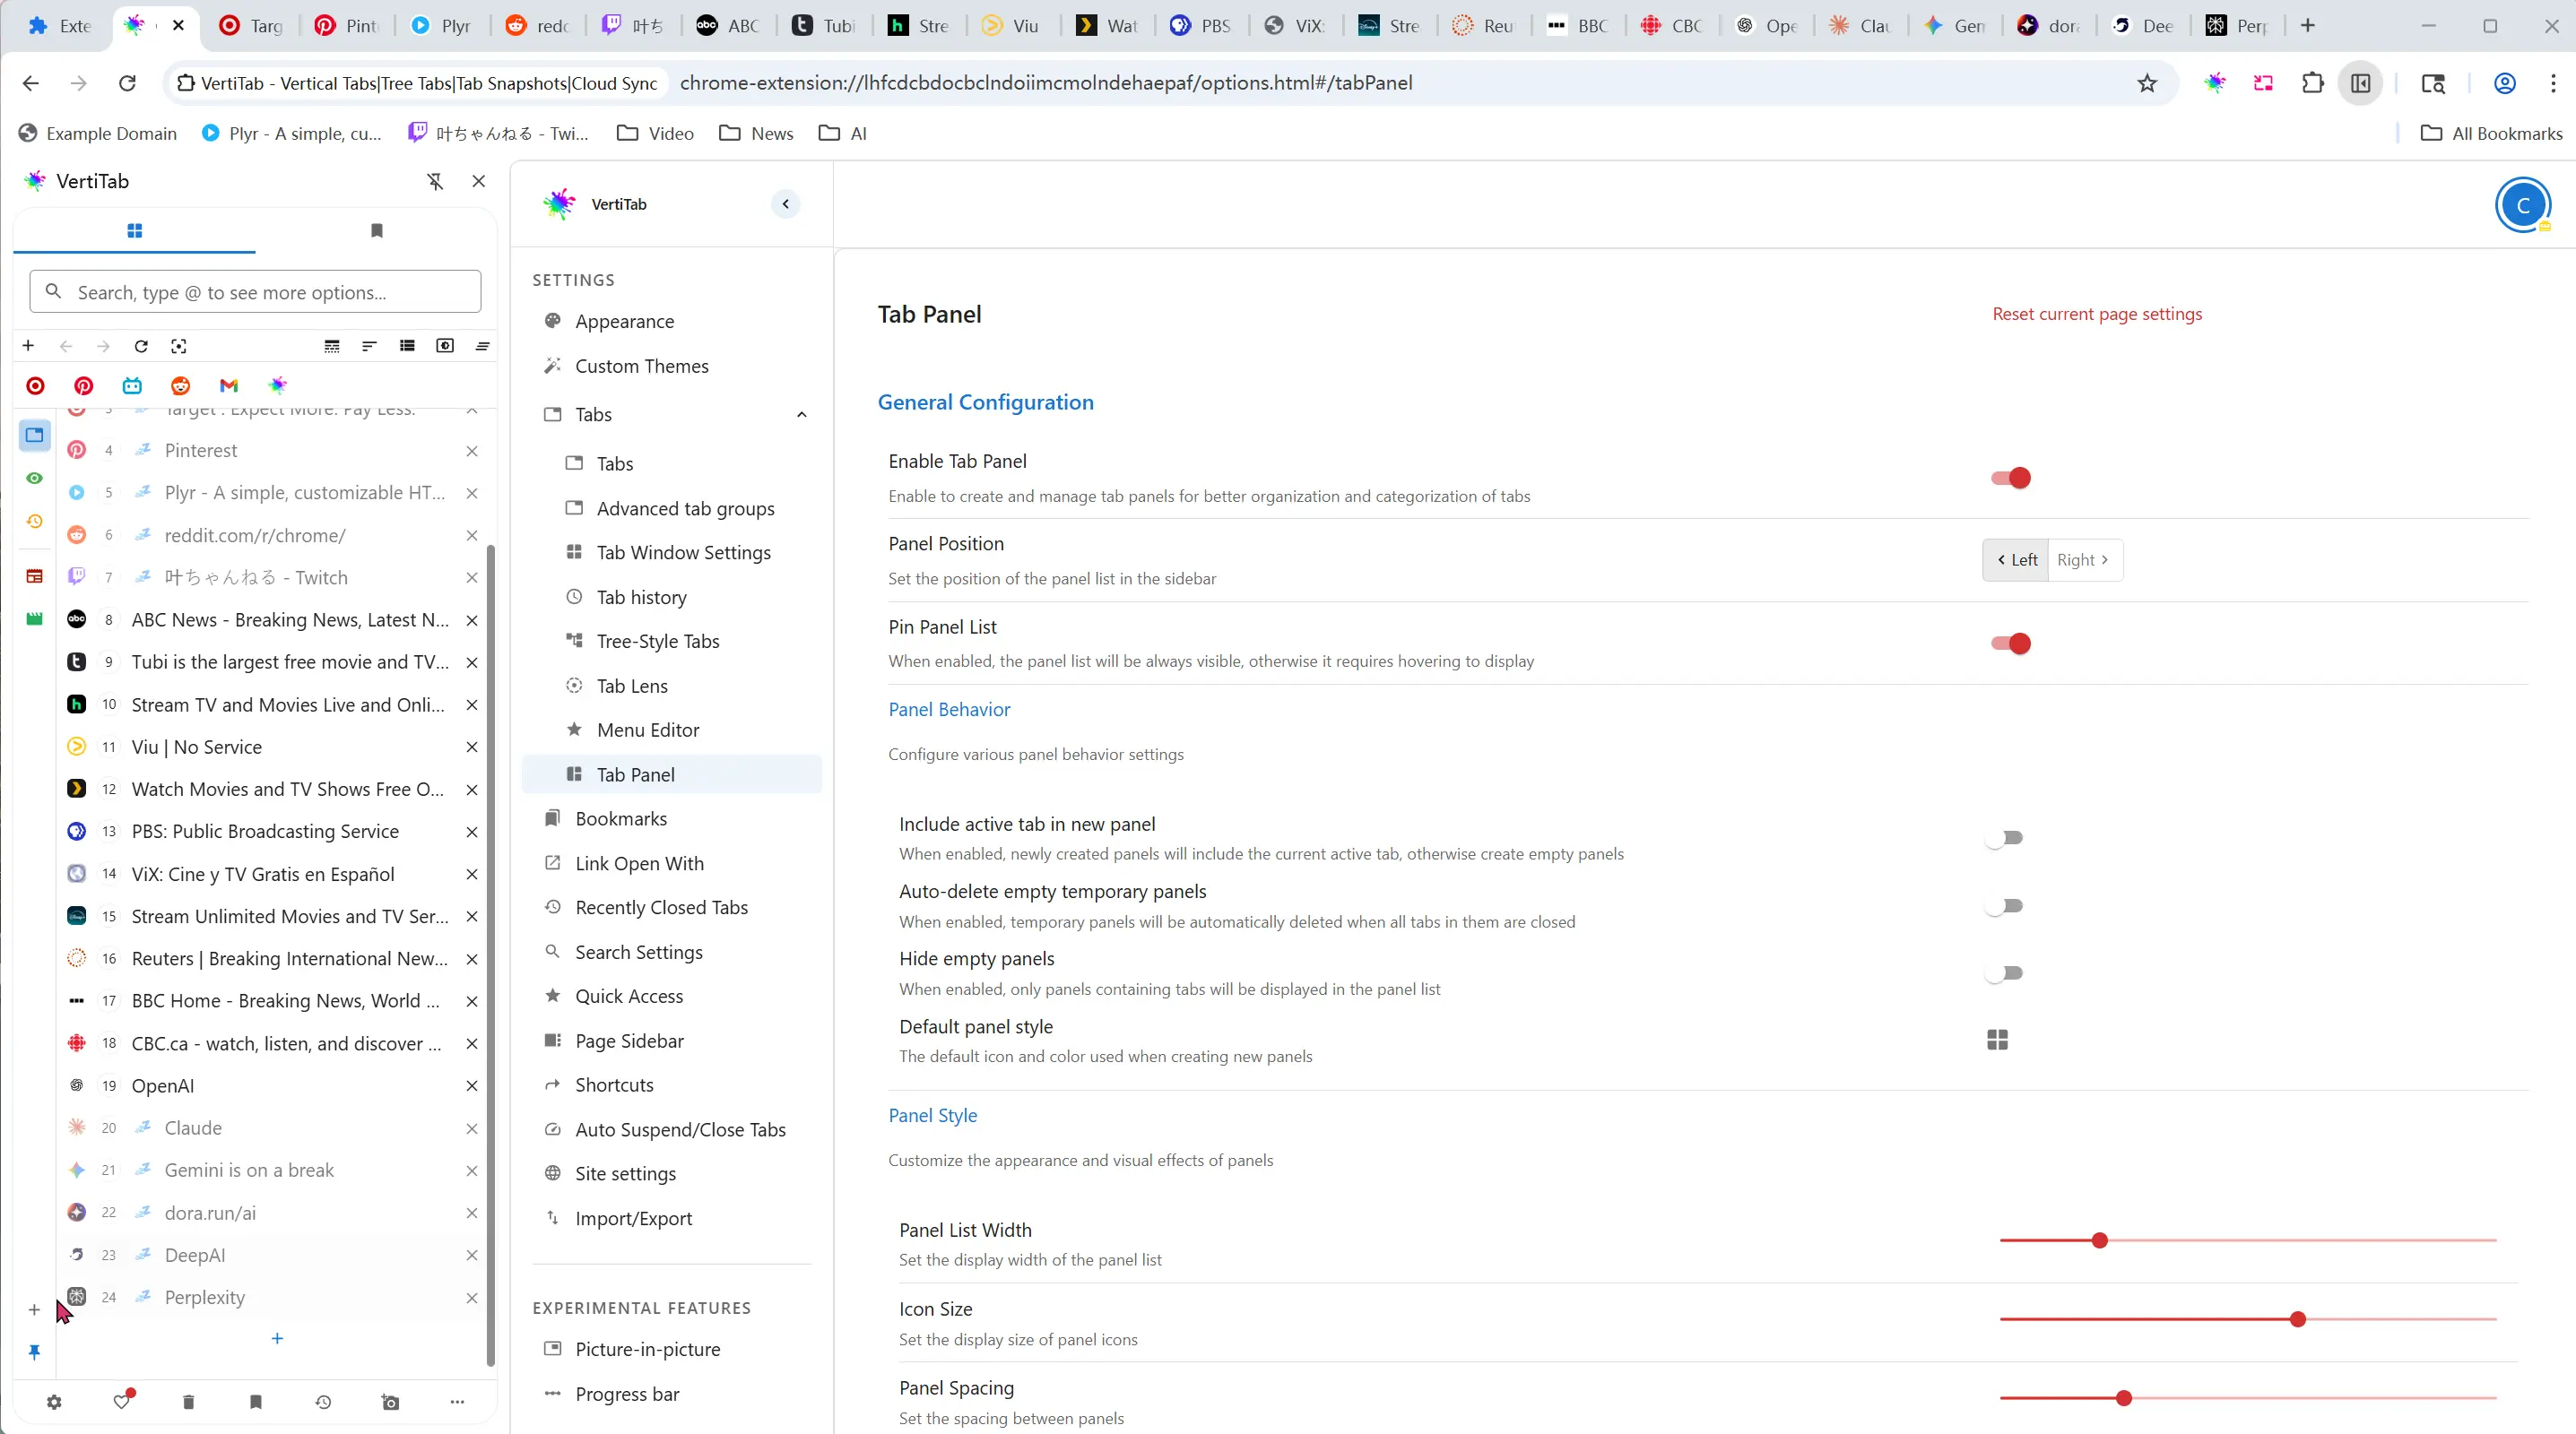Click the sort tabs icon in sidebar toolbar

click(x=369, y=346)
